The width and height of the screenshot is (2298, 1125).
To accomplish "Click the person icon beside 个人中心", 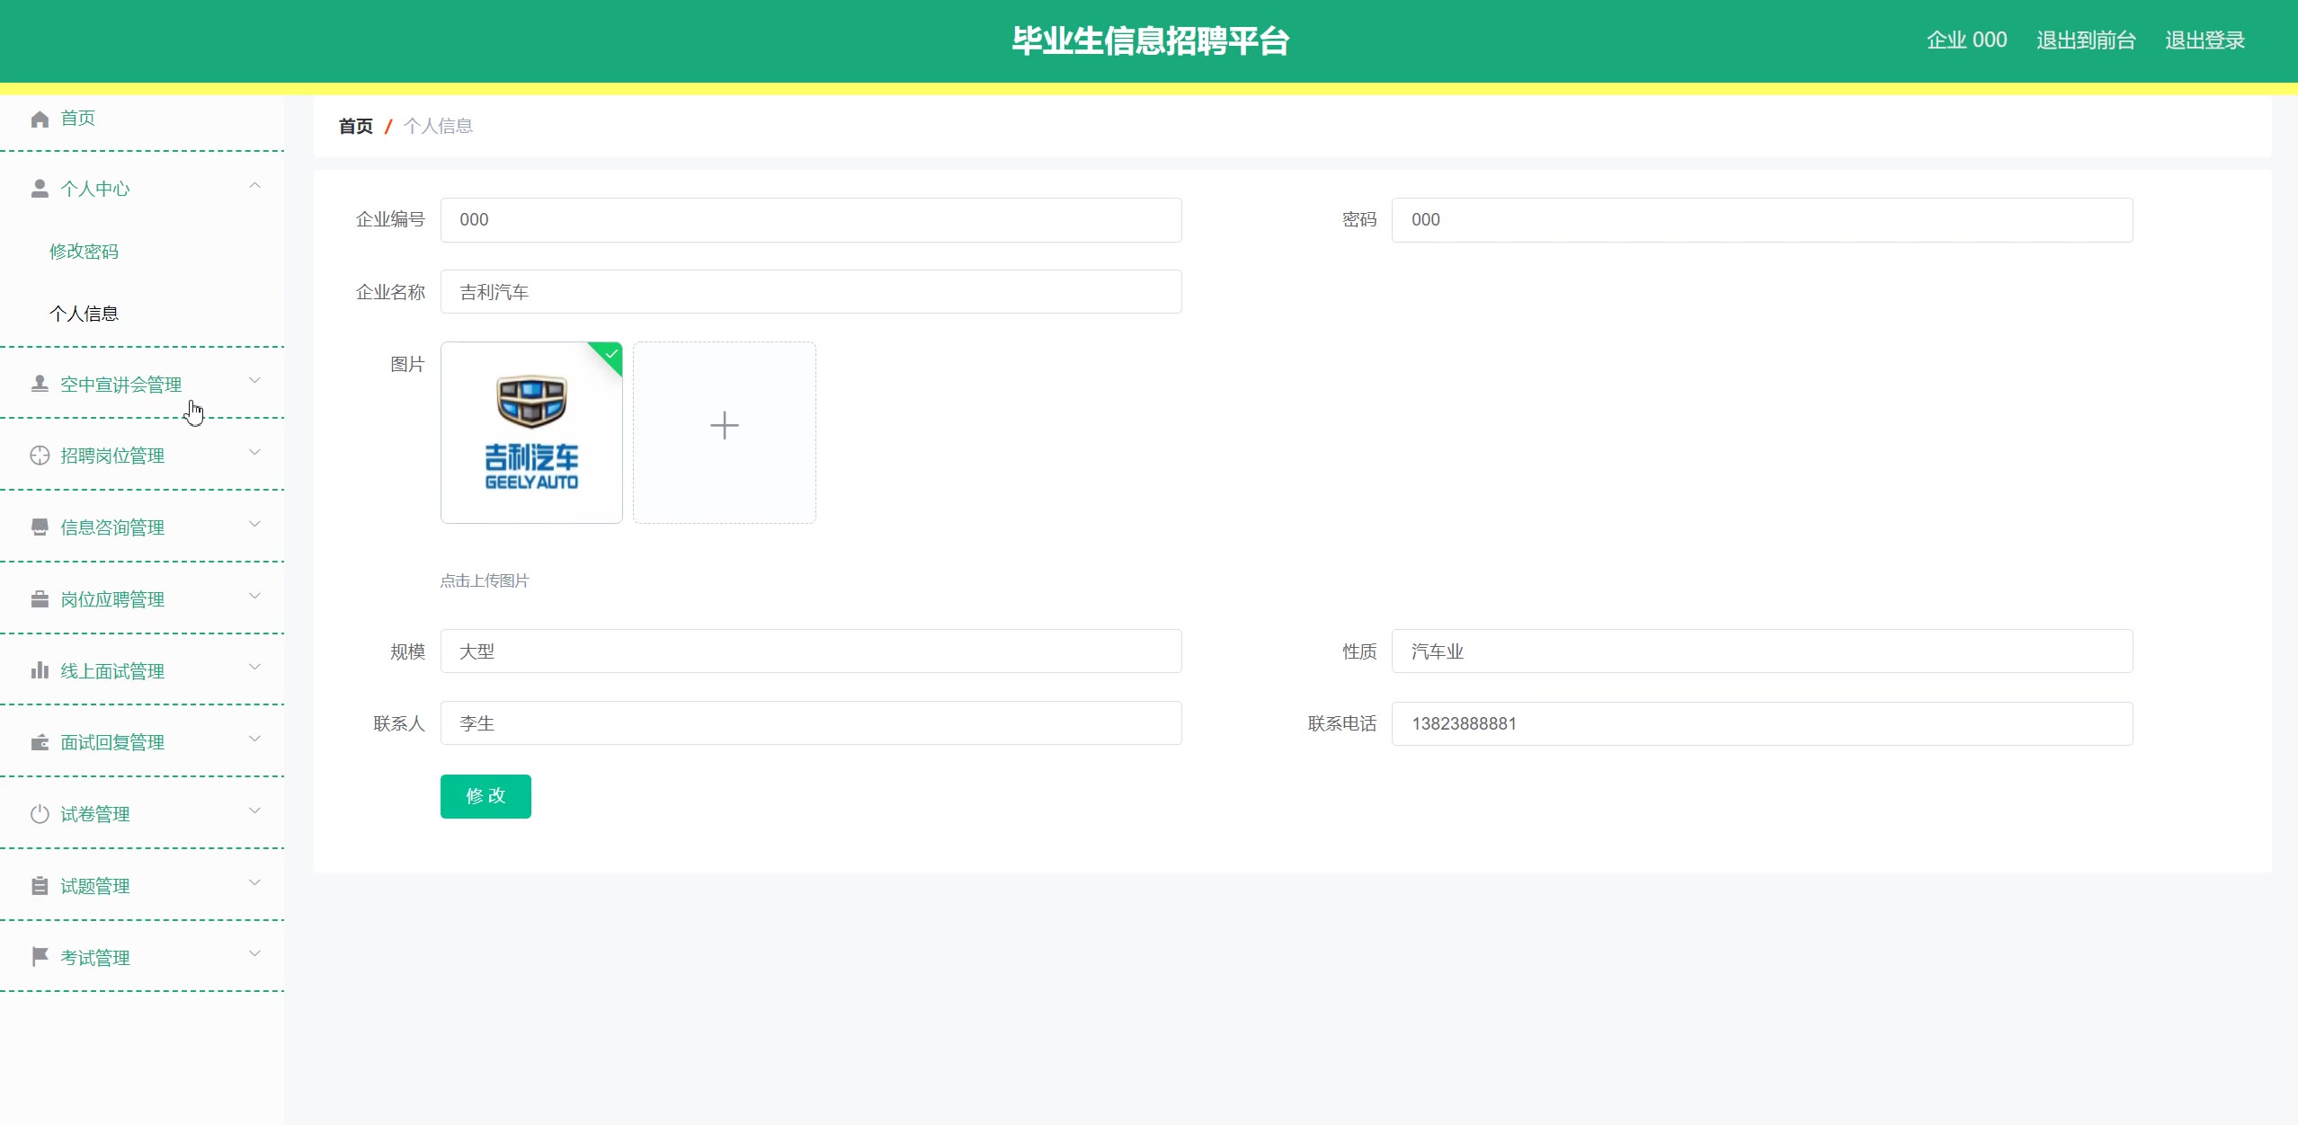I will 40,189.
